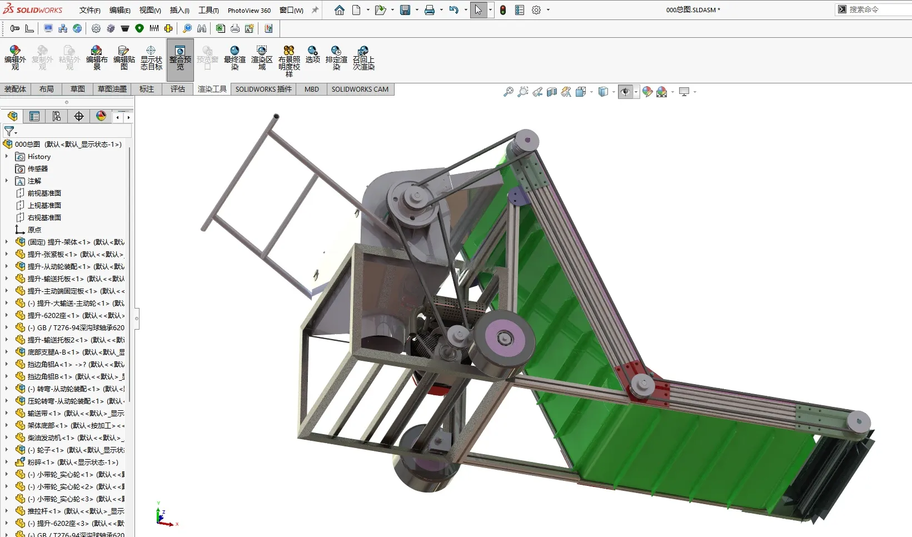Open the render Options (选项) icon

point(313,54)
